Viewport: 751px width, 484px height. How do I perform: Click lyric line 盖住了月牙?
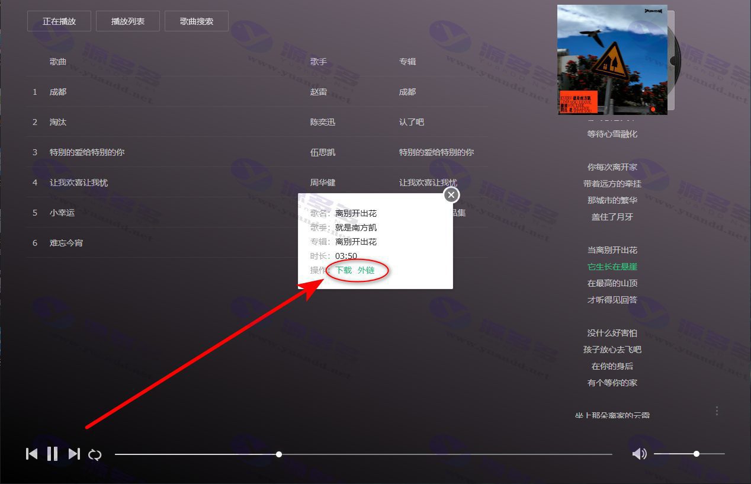pyautogui.click(x=612, y=217)
